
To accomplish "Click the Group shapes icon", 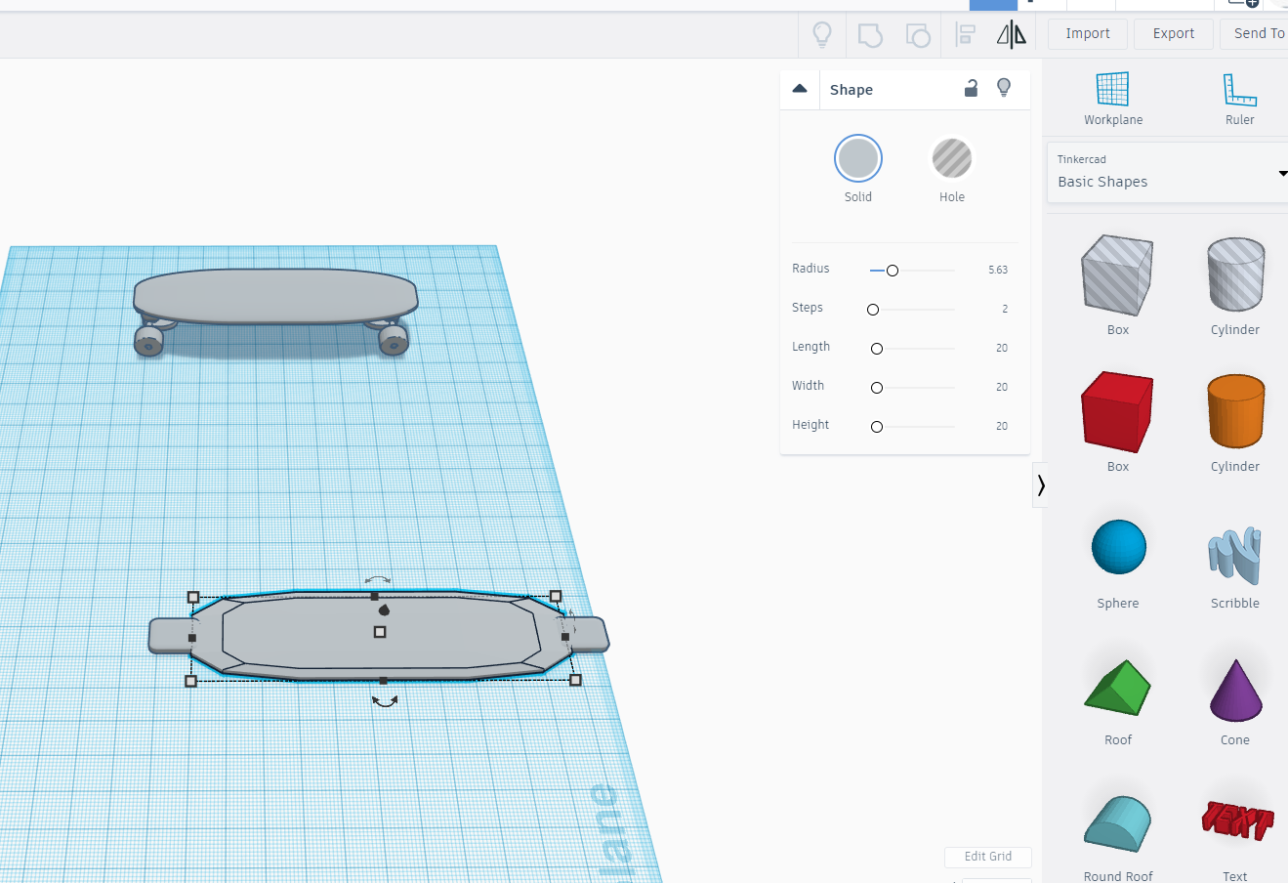I will click(869, 35).
